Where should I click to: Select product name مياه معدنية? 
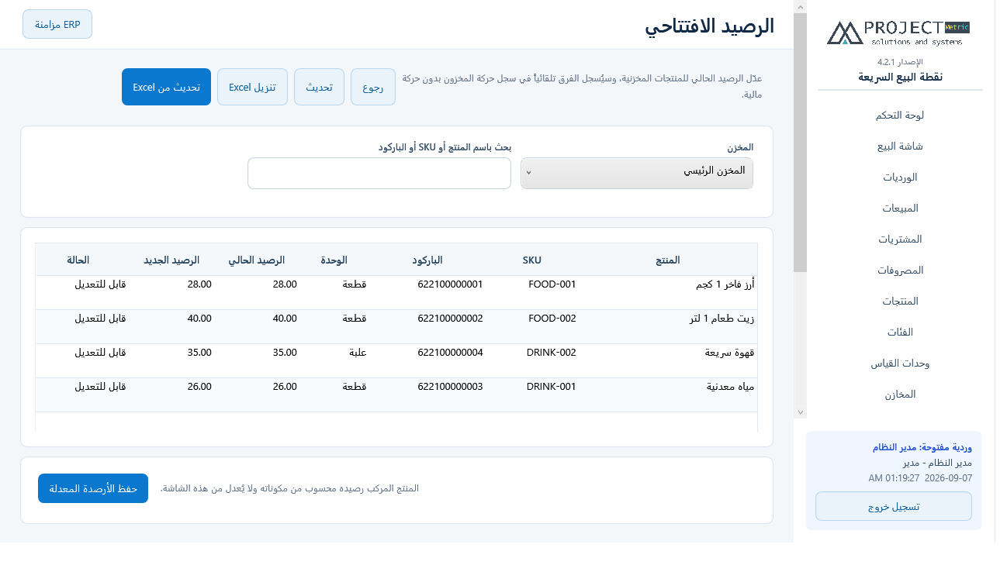pyautogui.click(x=729, y=387)
